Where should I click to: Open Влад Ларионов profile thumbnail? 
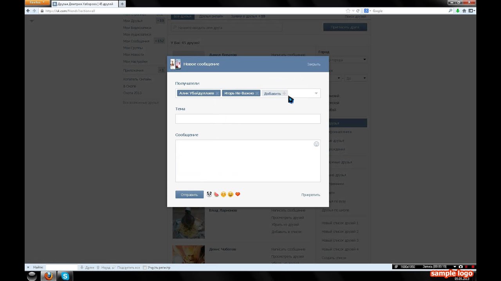pyautogui.click(x=189, y=222)
